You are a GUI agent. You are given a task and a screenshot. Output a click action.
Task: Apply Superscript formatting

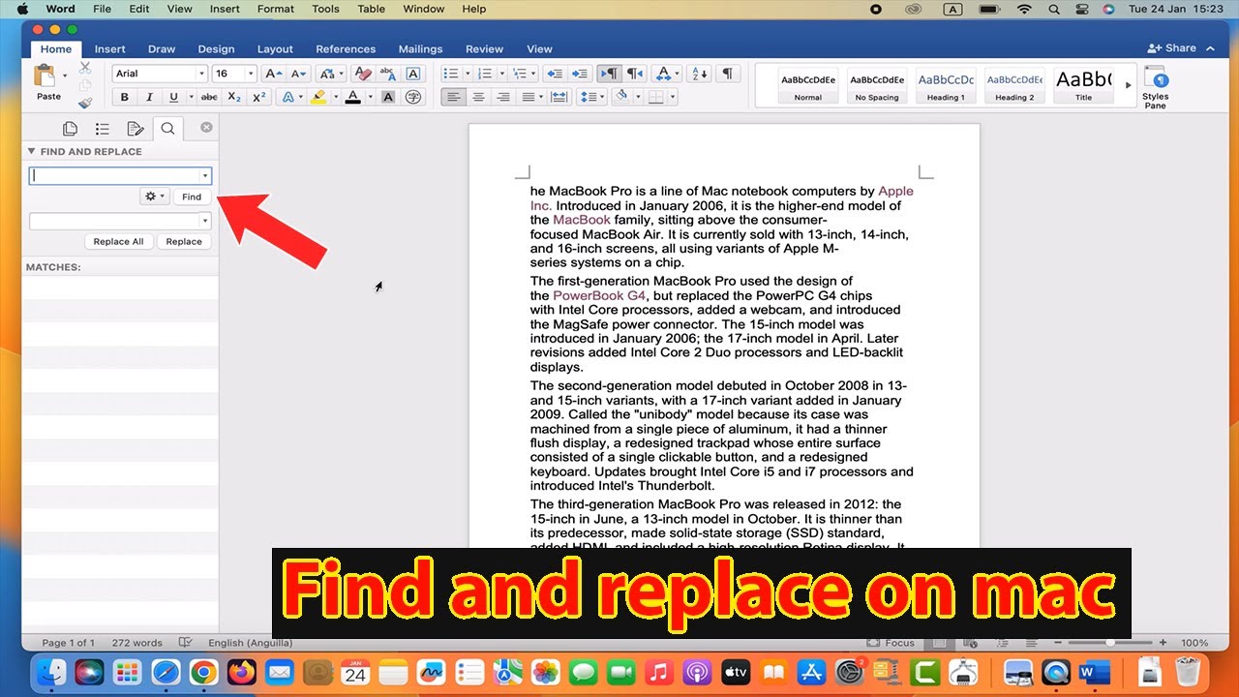pyautogui.click(x=258, y=97)
